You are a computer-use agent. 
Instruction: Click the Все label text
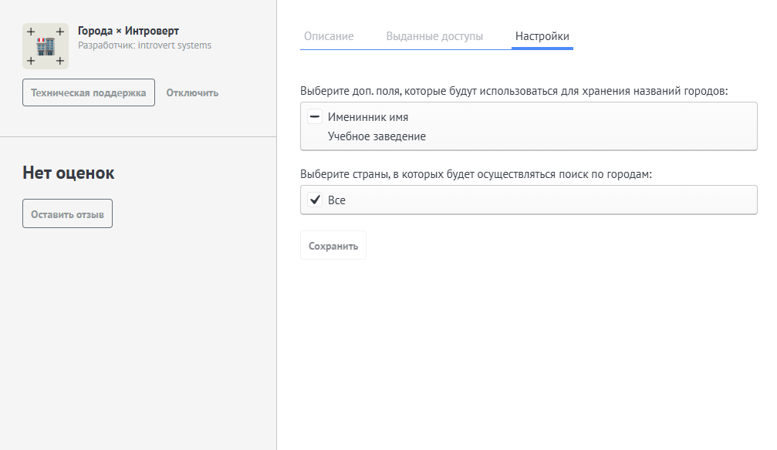tap(336, 200)
